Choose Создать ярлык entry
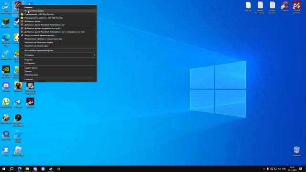The image size is (306, 172). tap(58, 68)
